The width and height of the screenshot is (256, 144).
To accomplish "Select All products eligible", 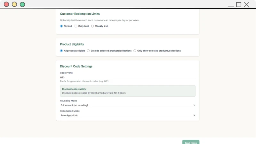I will click(x=61, y=51).
